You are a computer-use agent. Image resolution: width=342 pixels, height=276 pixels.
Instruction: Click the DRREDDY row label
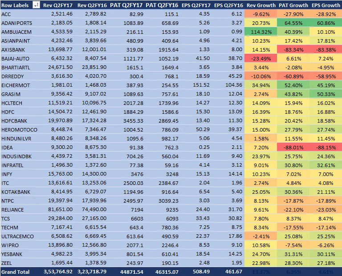pyautogui.click(x=12, y=76)
